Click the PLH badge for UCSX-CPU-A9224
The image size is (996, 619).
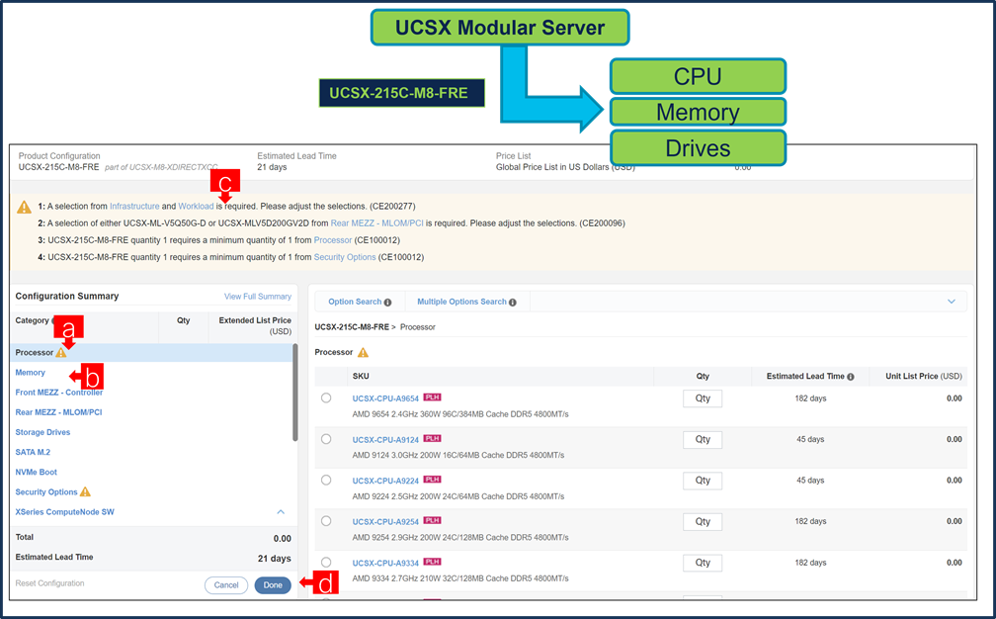point(433,480)
